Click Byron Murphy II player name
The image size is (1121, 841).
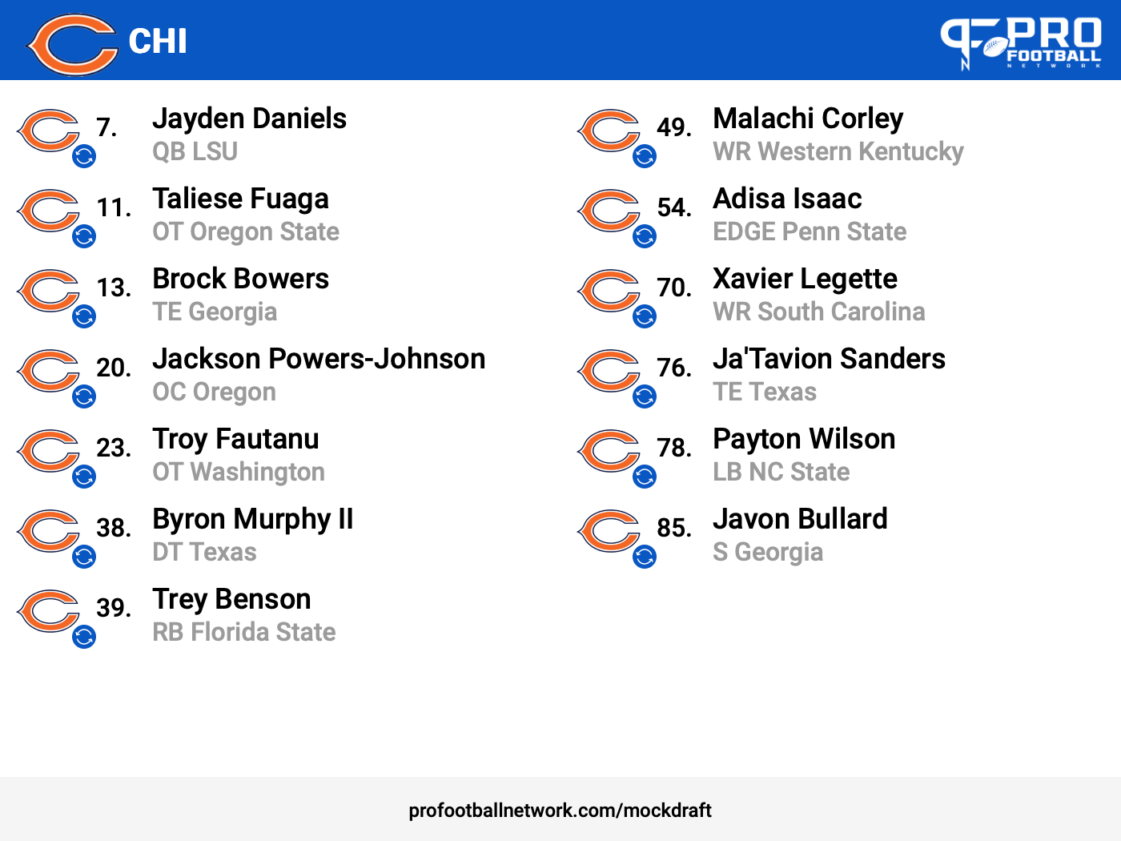point(252,519)
